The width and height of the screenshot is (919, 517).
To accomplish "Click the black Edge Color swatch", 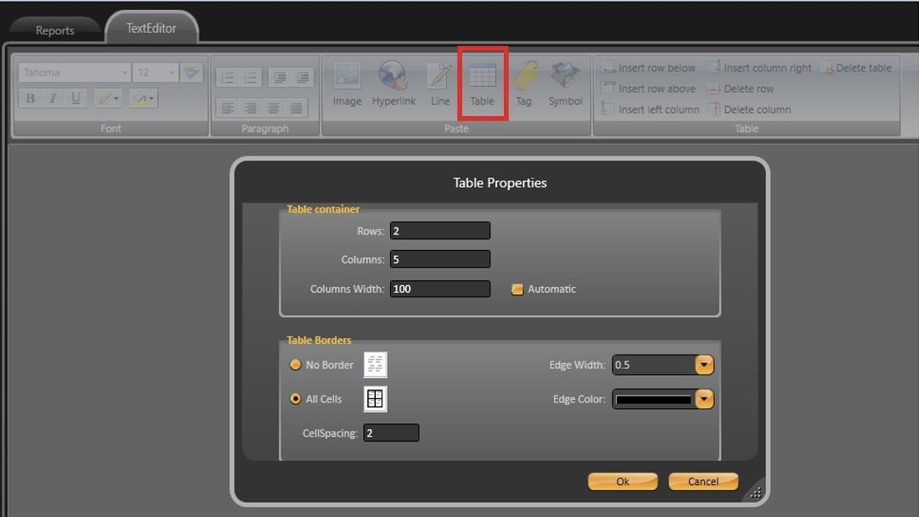I will tap(654, 400).
